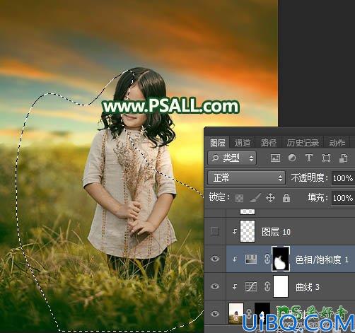Filter layers by shape icon
The width and height of the screenshot is (355, 333).
326,158
